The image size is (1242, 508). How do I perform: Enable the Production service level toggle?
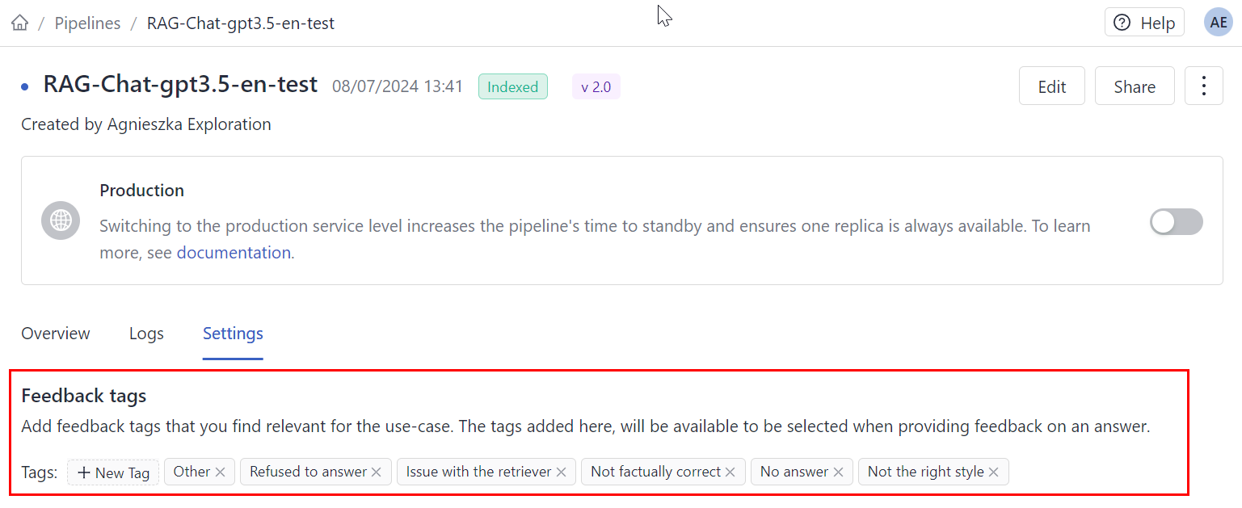coord(1176,221)
